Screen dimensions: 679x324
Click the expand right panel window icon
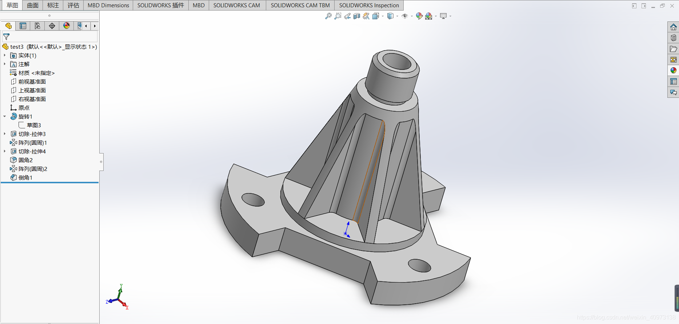(x=644, y=6)
